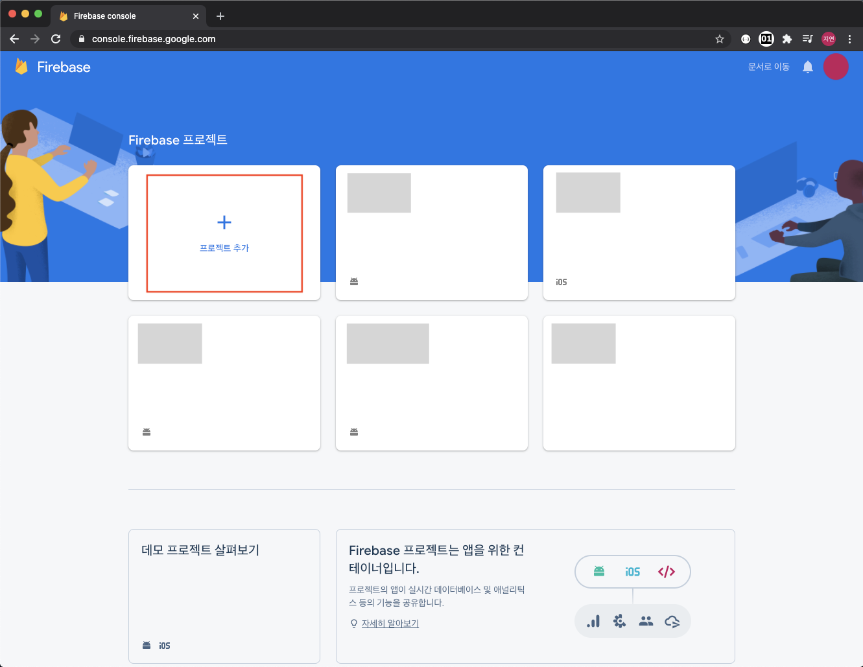The height and width of the screenshot is (667, 863).
Task: Open the notifications bell
Action: pyautogui.click(x=808, y=67)
